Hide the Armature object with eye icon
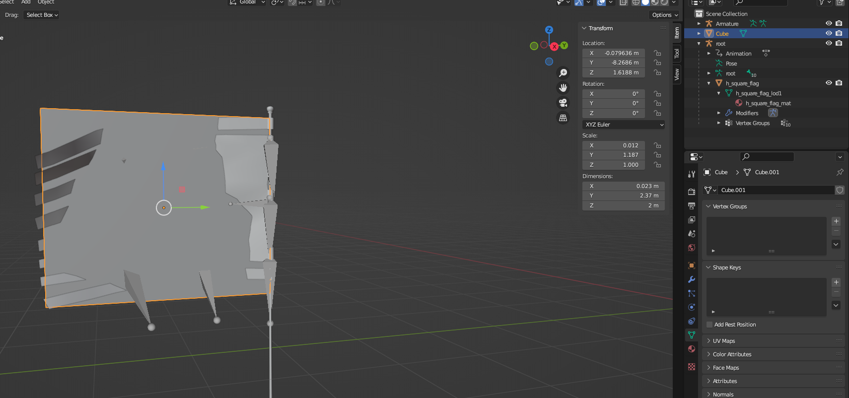 click(829, 23)
